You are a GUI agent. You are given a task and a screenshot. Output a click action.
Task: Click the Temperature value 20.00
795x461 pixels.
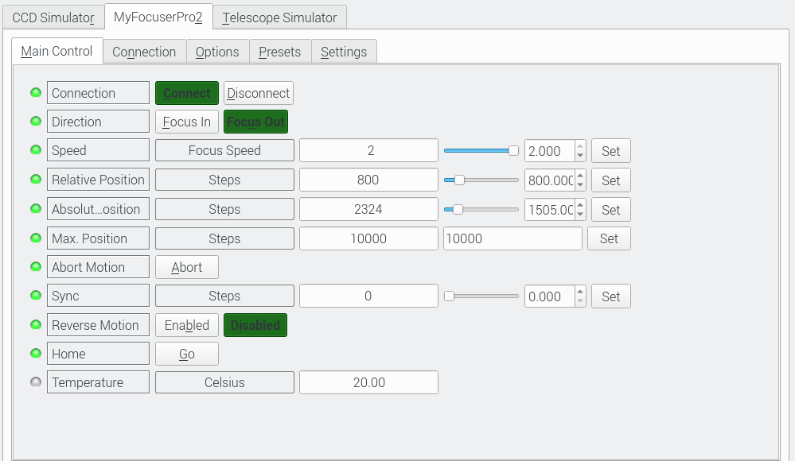368,382
